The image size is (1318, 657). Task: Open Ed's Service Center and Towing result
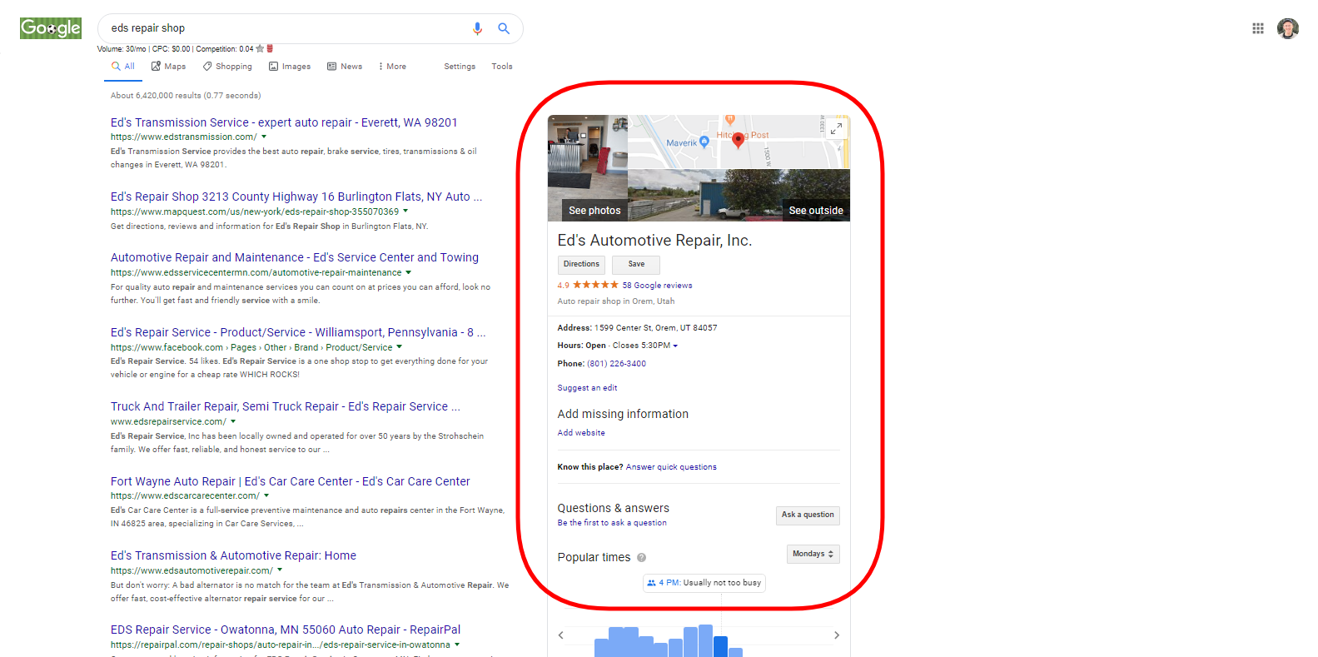pos(295,257)
